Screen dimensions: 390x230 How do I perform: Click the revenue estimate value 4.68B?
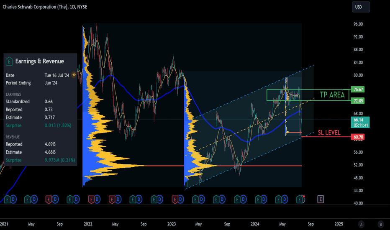(x=50, y=152)
